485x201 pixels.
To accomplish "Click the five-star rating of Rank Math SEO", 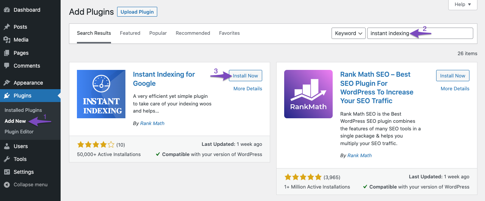I will coord(303,177).
